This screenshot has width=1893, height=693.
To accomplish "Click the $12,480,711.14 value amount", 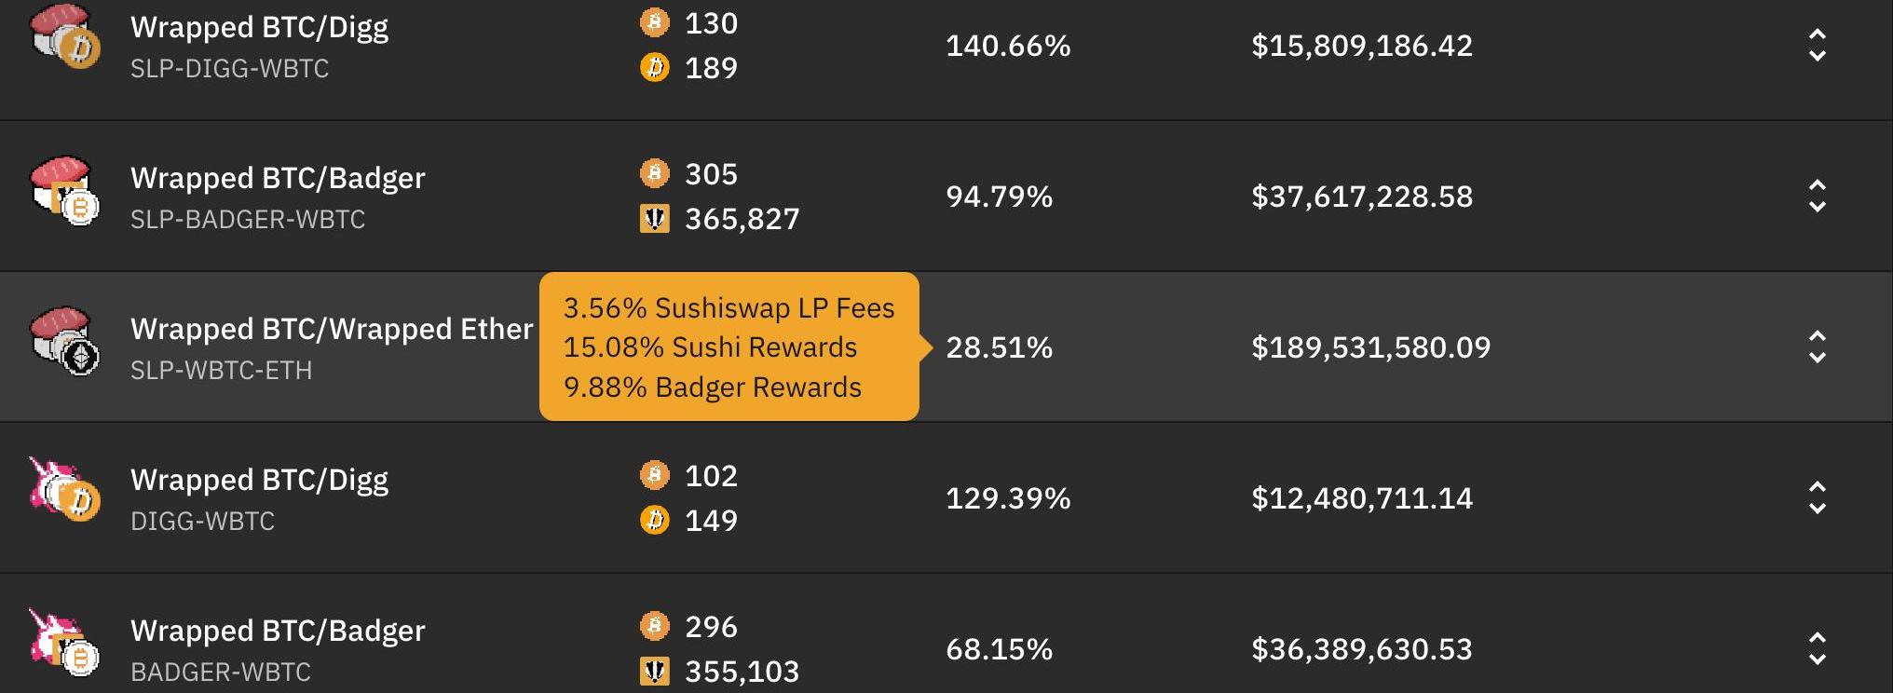I will click(x=1362, y=498).
